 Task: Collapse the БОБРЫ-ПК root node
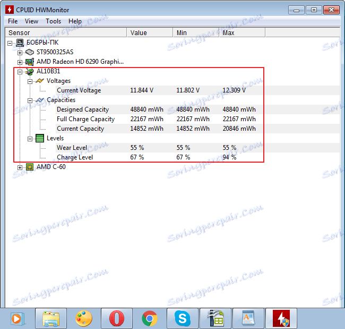point(10,43)
